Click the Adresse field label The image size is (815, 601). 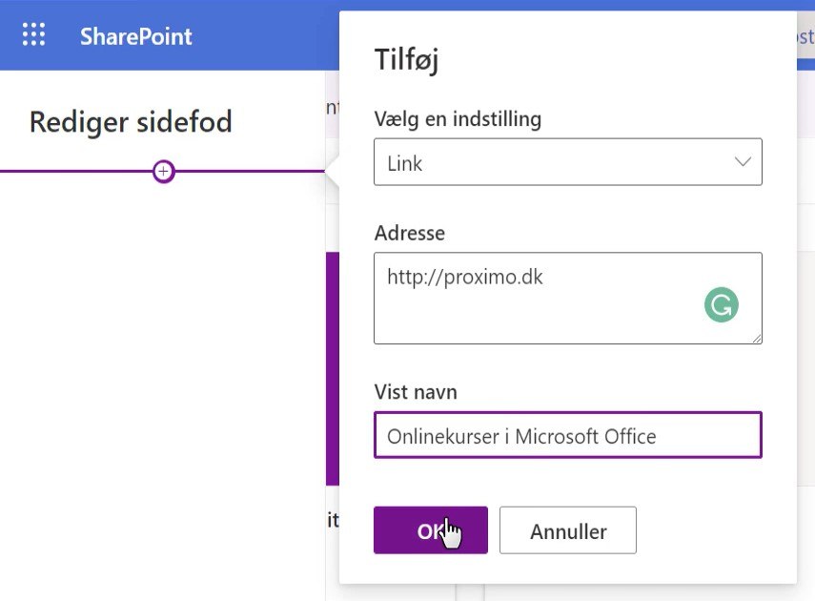pyautogui.click(x=410, y=233)
